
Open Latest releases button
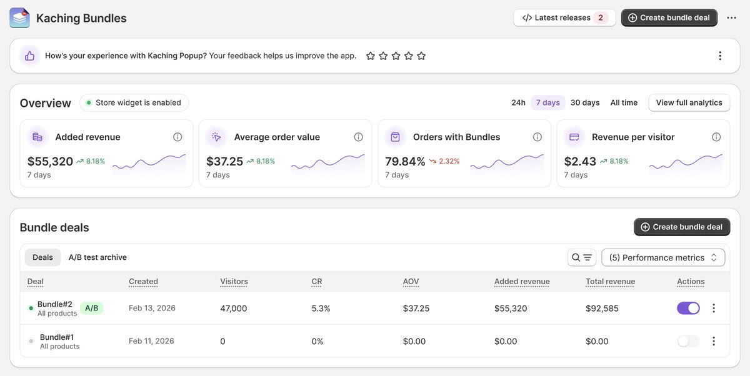coord(564,17)
